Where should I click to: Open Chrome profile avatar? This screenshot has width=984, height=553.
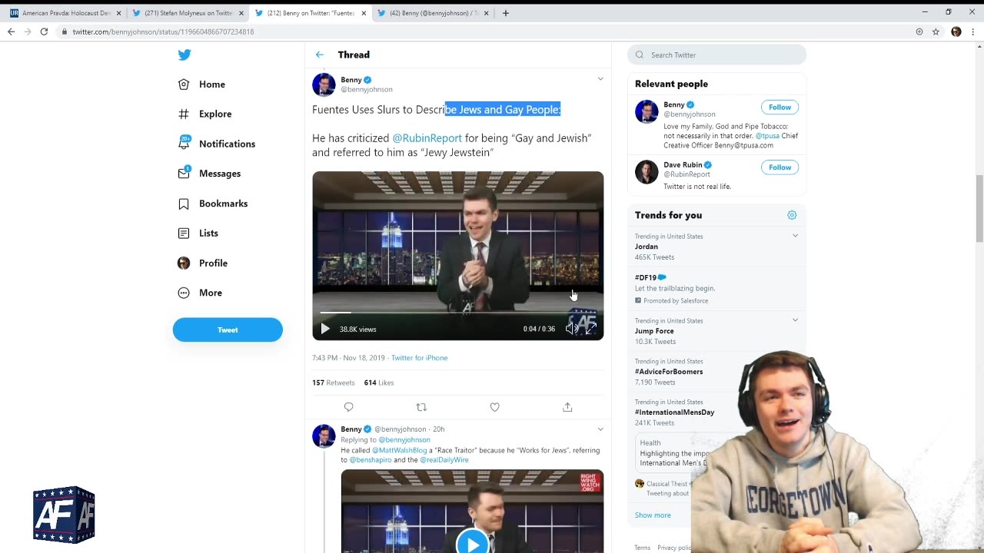click(x=956, y=31)
